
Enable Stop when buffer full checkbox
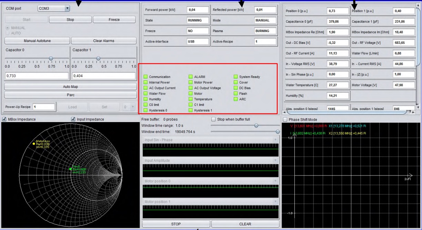pos(213,119)
